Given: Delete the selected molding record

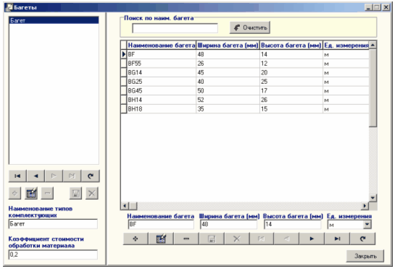Looking at the screenshot, I should 186,239.
